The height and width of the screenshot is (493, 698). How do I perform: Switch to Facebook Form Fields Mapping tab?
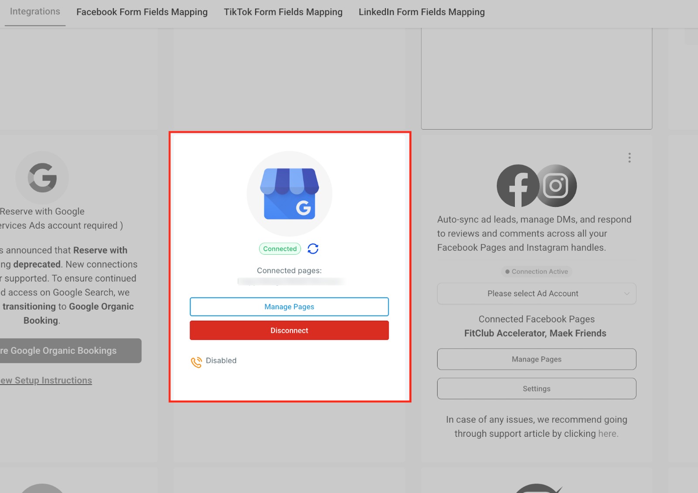tap(142, 12)
